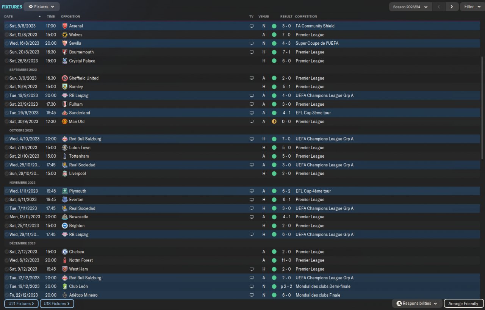Screen dimensions: 485x310
Task: Toggle the check mark beside the Arsenal fixture
Action: [x=6, y=26]
